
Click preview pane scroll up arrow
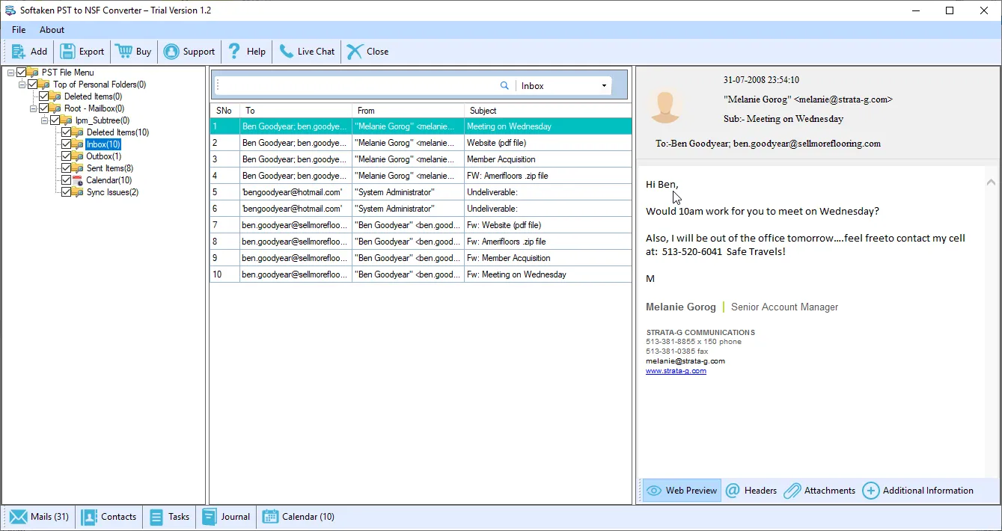pos(991,182)
